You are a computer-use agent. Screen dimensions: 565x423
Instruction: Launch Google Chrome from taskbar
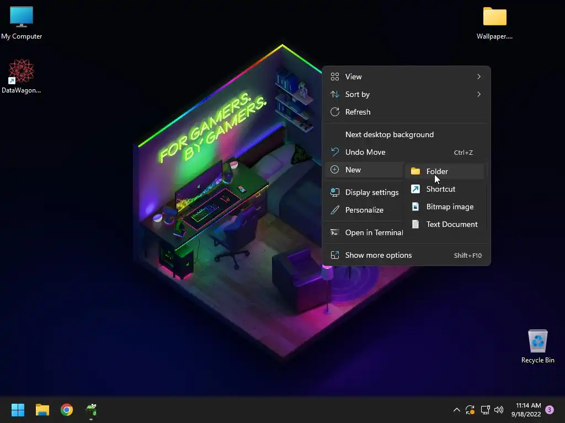[x=67, y=410]
